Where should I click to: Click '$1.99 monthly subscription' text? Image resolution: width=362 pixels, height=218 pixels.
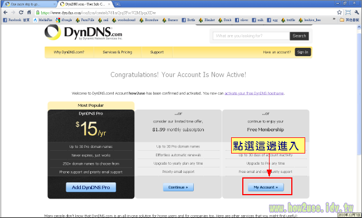coord(178,130)
